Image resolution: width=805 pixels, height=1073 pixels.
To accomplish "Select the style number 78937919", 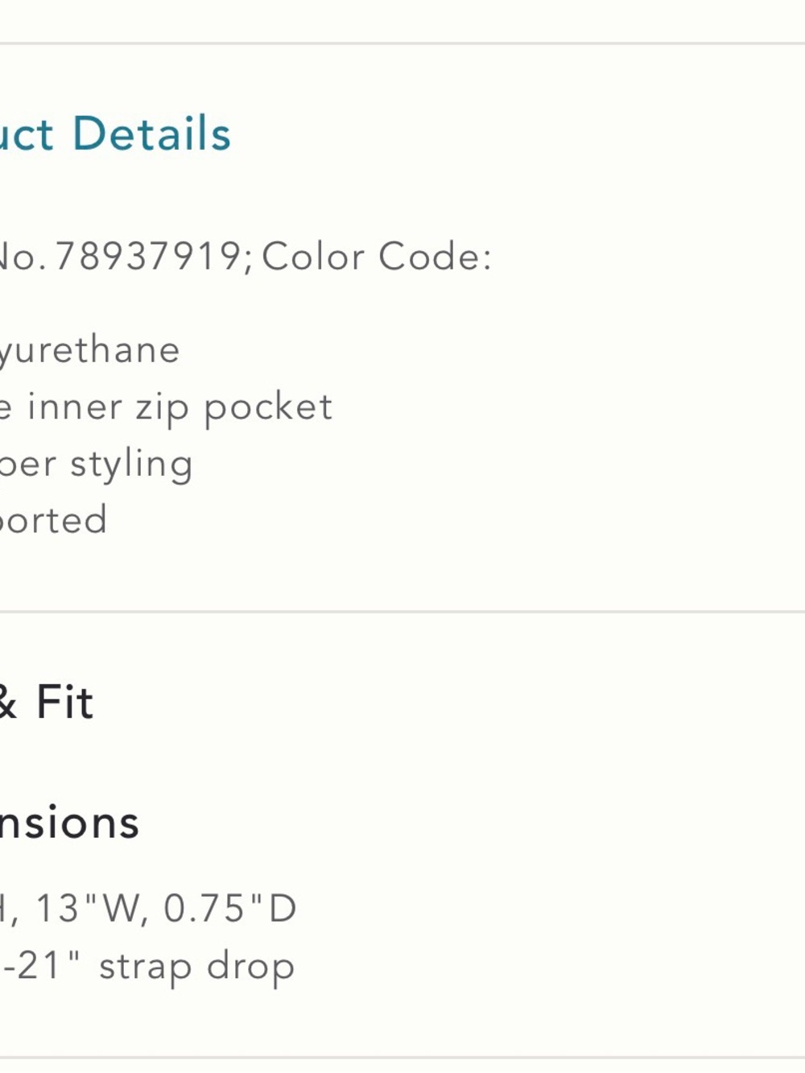I will (147, 257).
